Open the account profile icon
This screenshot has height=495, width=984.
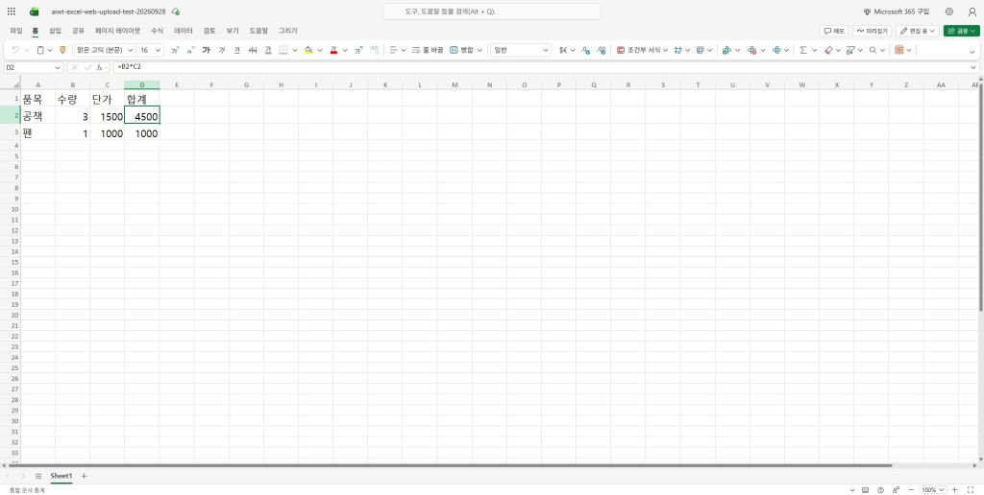972,12
